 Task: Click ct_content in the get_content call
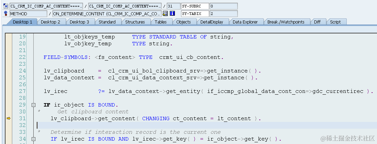point(190,118)
